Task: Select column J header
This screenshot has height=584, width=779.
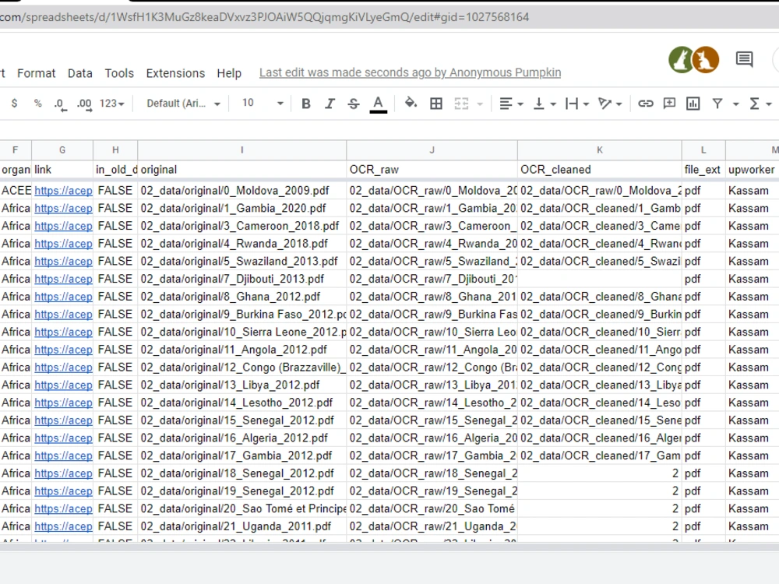Action: 432,150
